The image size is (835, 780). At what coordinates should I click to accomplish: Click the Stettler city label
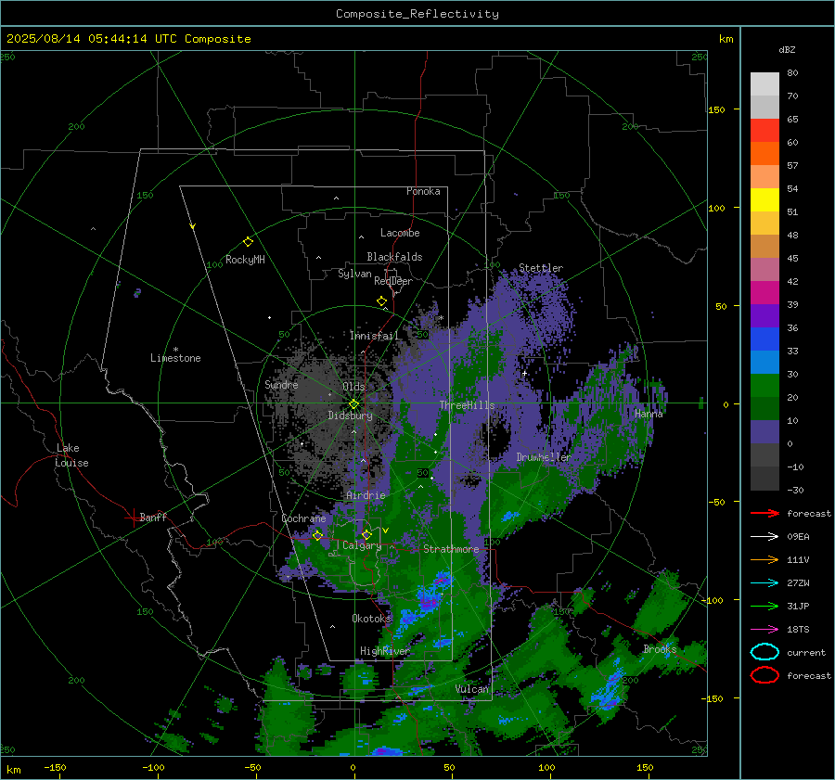(x=541, y=268)
